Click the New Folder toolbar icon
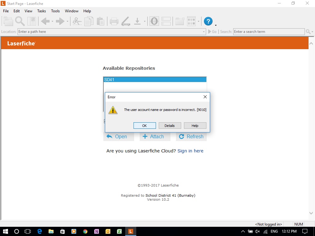The height and width of the screenshot is (236, 315). pyautogui.click(x=180, y=21)
